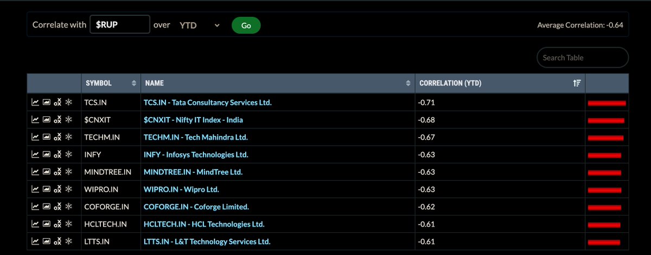This screenshot has height=255, width=651.
Task: Open the line chart icon for WIPRO.IN
Action: pyautogui.click(x=35, y=189)
